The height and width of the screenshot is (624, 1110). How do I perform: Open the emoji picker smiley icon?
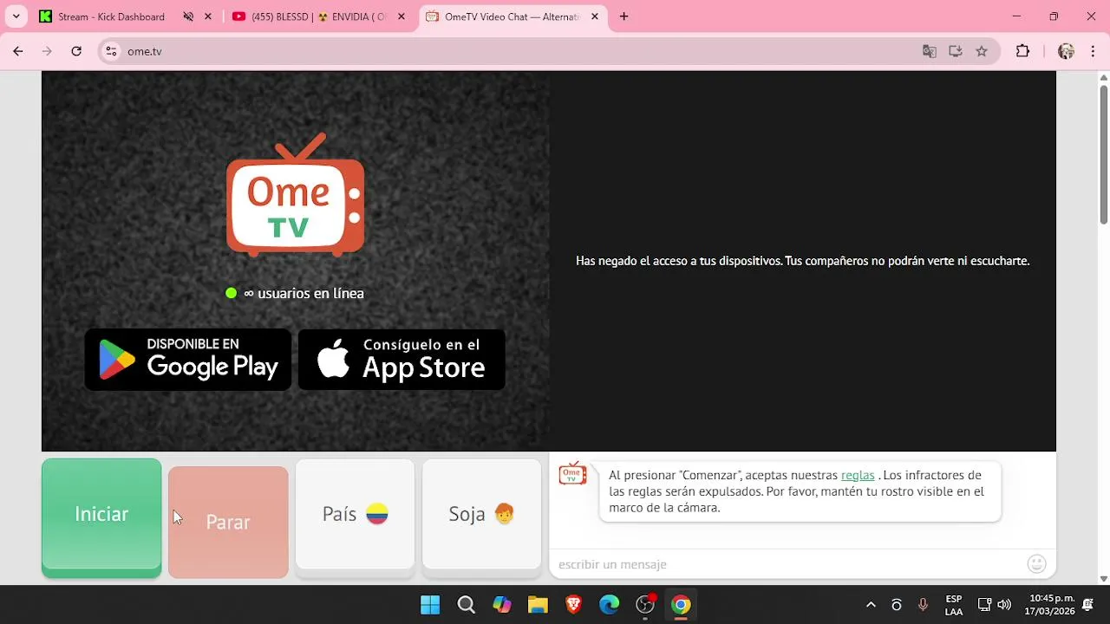(x=1036, y=564)
